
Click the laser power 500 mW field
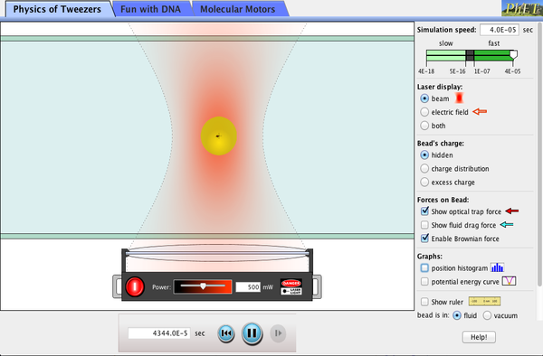pos(248,286)
